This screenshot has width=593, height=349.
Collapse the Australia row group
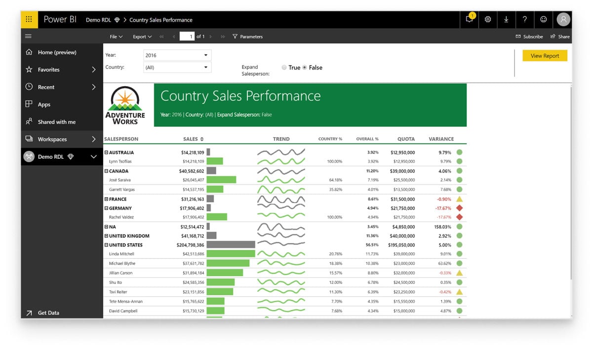(106, 152)
